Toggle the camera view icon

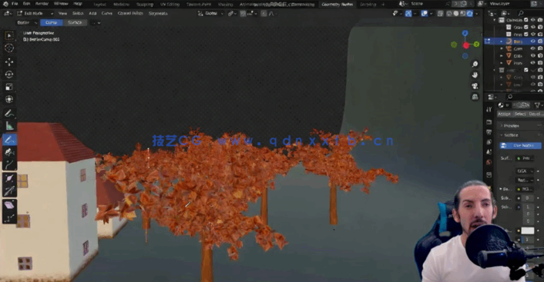(x=475, y=86)
